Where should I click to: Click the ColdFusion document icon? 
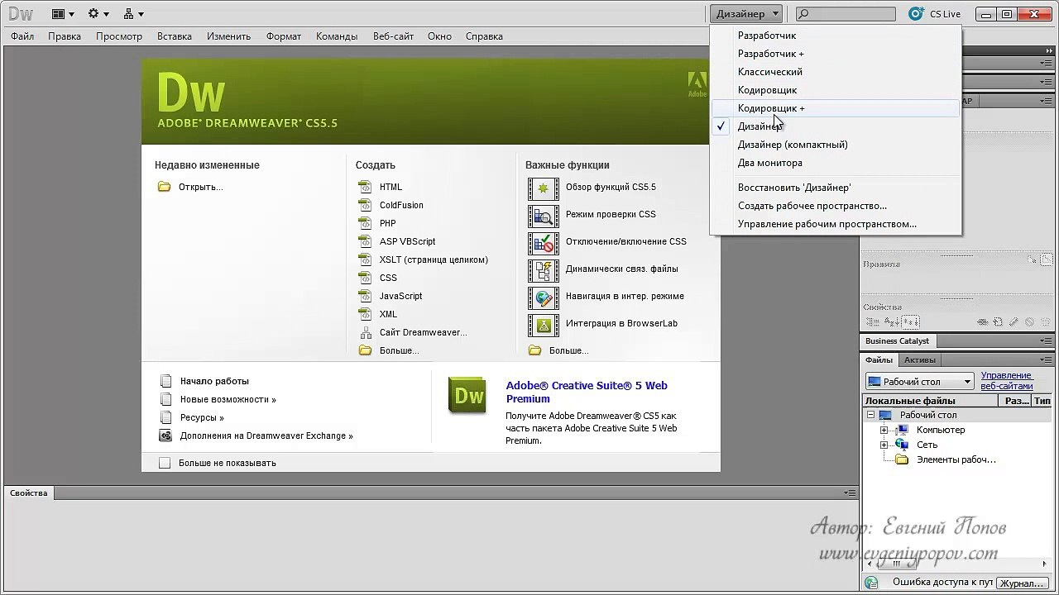(365, 205)
